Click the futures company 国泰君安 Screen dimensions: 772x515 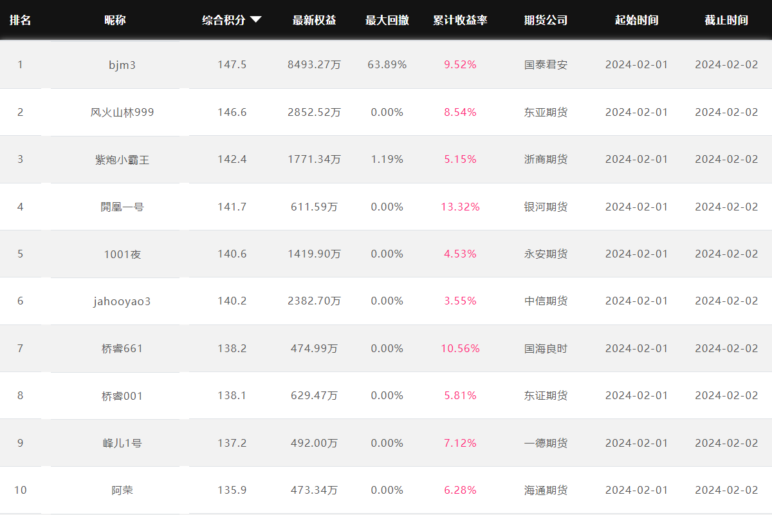pyautogui.click(x=546, y=64)
